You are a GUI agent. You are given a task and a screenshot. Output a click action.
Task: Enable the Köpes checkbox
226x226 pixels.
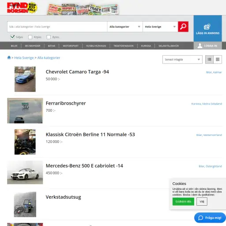coord(30,37)
